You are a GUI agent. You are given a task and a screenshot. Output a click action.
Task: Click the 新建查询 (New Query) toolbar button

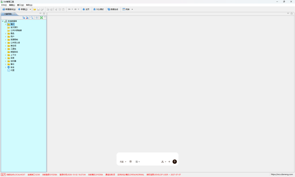coord(9,9)
